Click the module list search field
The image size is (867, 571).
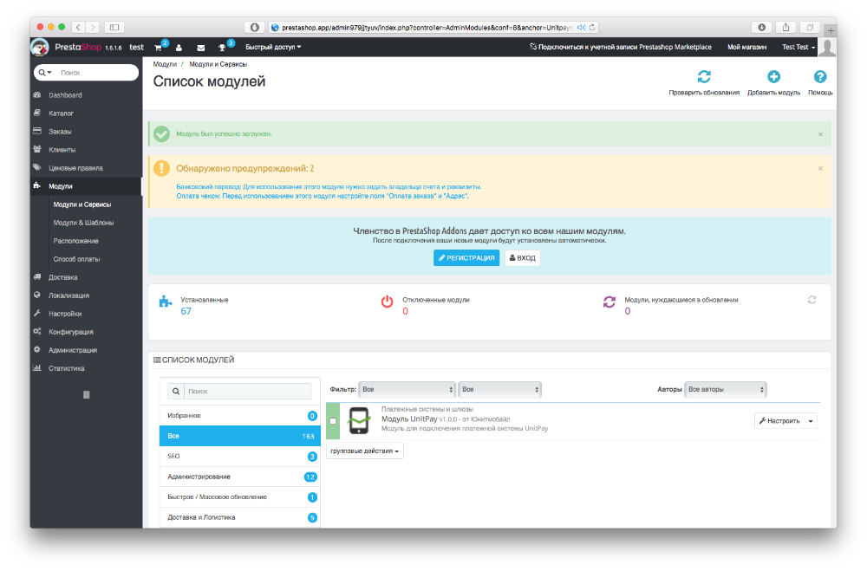tap(247, 392)
